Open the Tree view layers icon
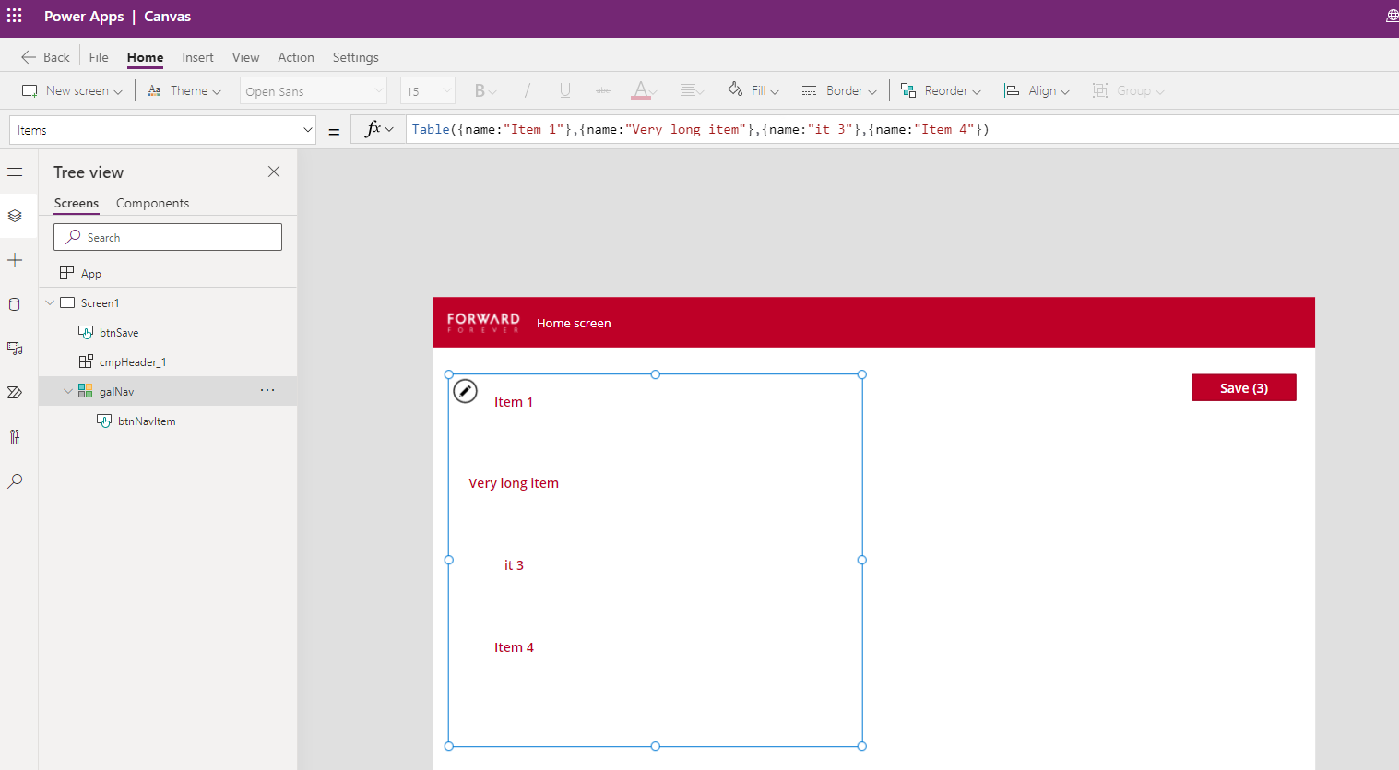Image resolution: width=1399 pixels, height=770 pixels. pyautogui.click(x=15, y=216)
